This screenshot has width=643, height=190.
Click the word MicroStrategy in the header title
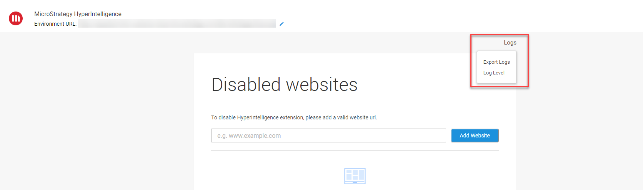point(53,14)
